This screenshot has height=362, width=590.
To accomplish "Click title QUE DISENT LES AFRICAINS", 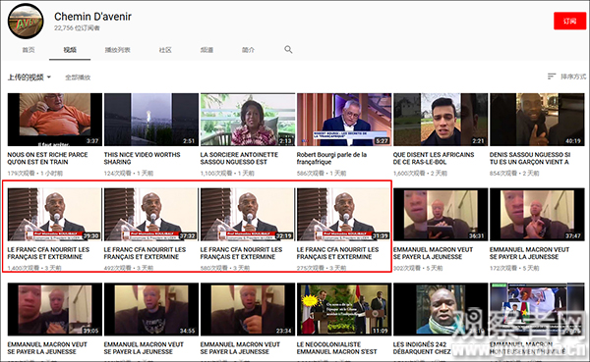I will pos(434,158).
